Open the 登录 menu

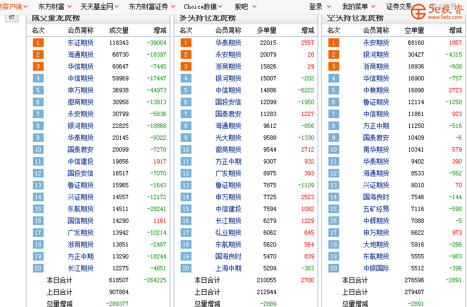point(315,6)
